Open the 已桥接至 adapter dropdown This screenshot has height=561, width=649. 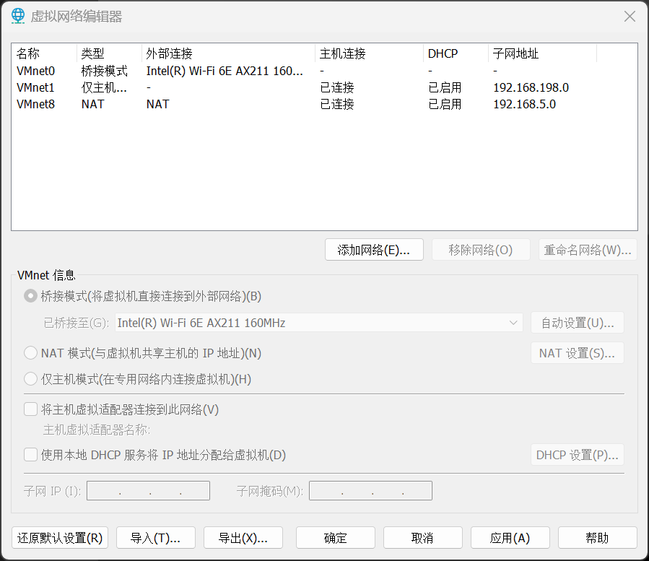[318, 323]
